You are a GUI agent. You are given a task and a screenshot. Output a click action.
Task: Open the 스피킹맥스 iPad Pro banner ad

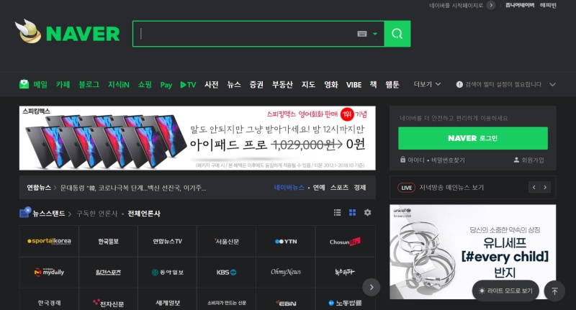click(x=197, y=138)
